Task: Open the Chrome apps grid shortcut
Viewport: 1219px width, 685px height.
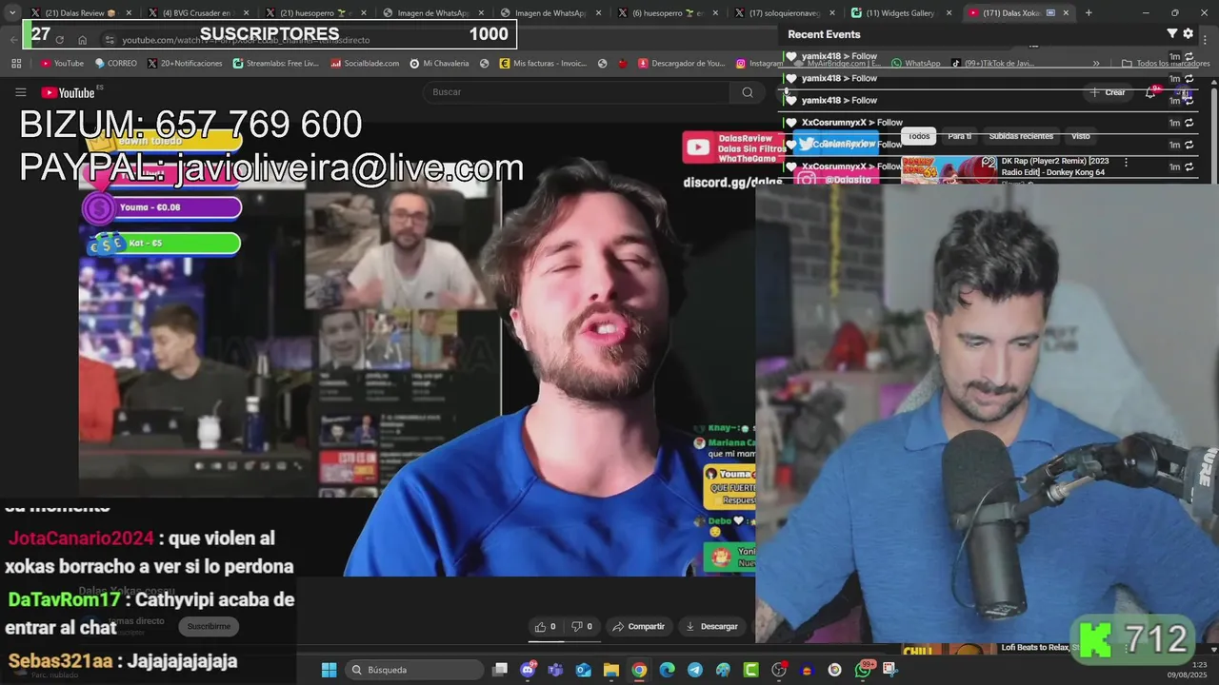Action: (x=16, y=63)
